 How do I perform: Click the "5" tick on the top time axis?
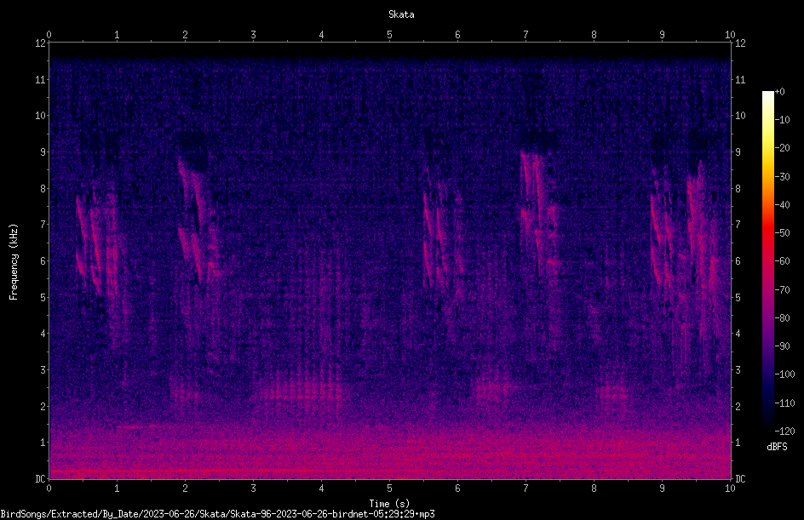(390, 35)
